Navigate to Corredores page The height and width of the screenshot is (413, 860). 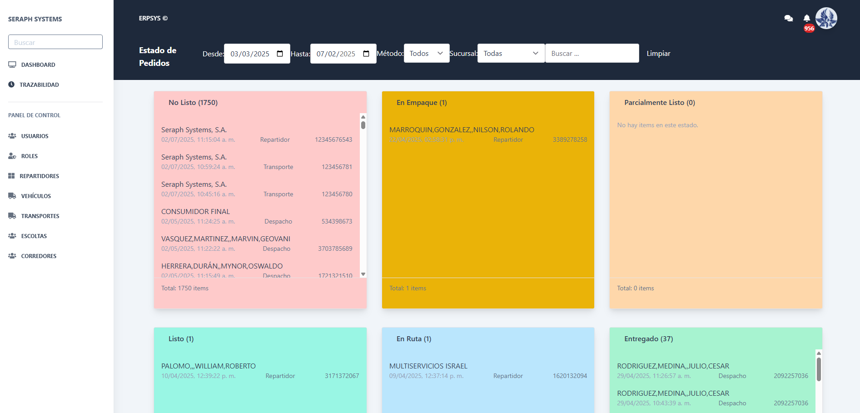(x=39, y=256)
